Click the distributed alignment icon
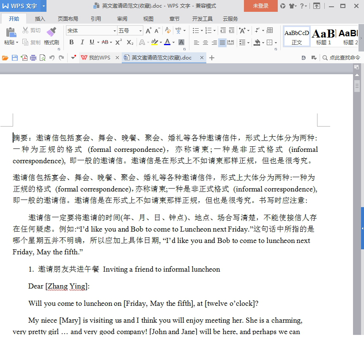This screenshot has height=348, width=364. 230,43
